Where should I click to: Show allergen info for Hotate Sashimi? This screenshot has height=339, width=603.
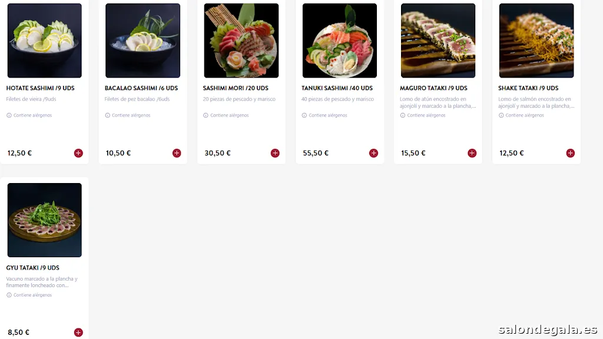(29, 115)
